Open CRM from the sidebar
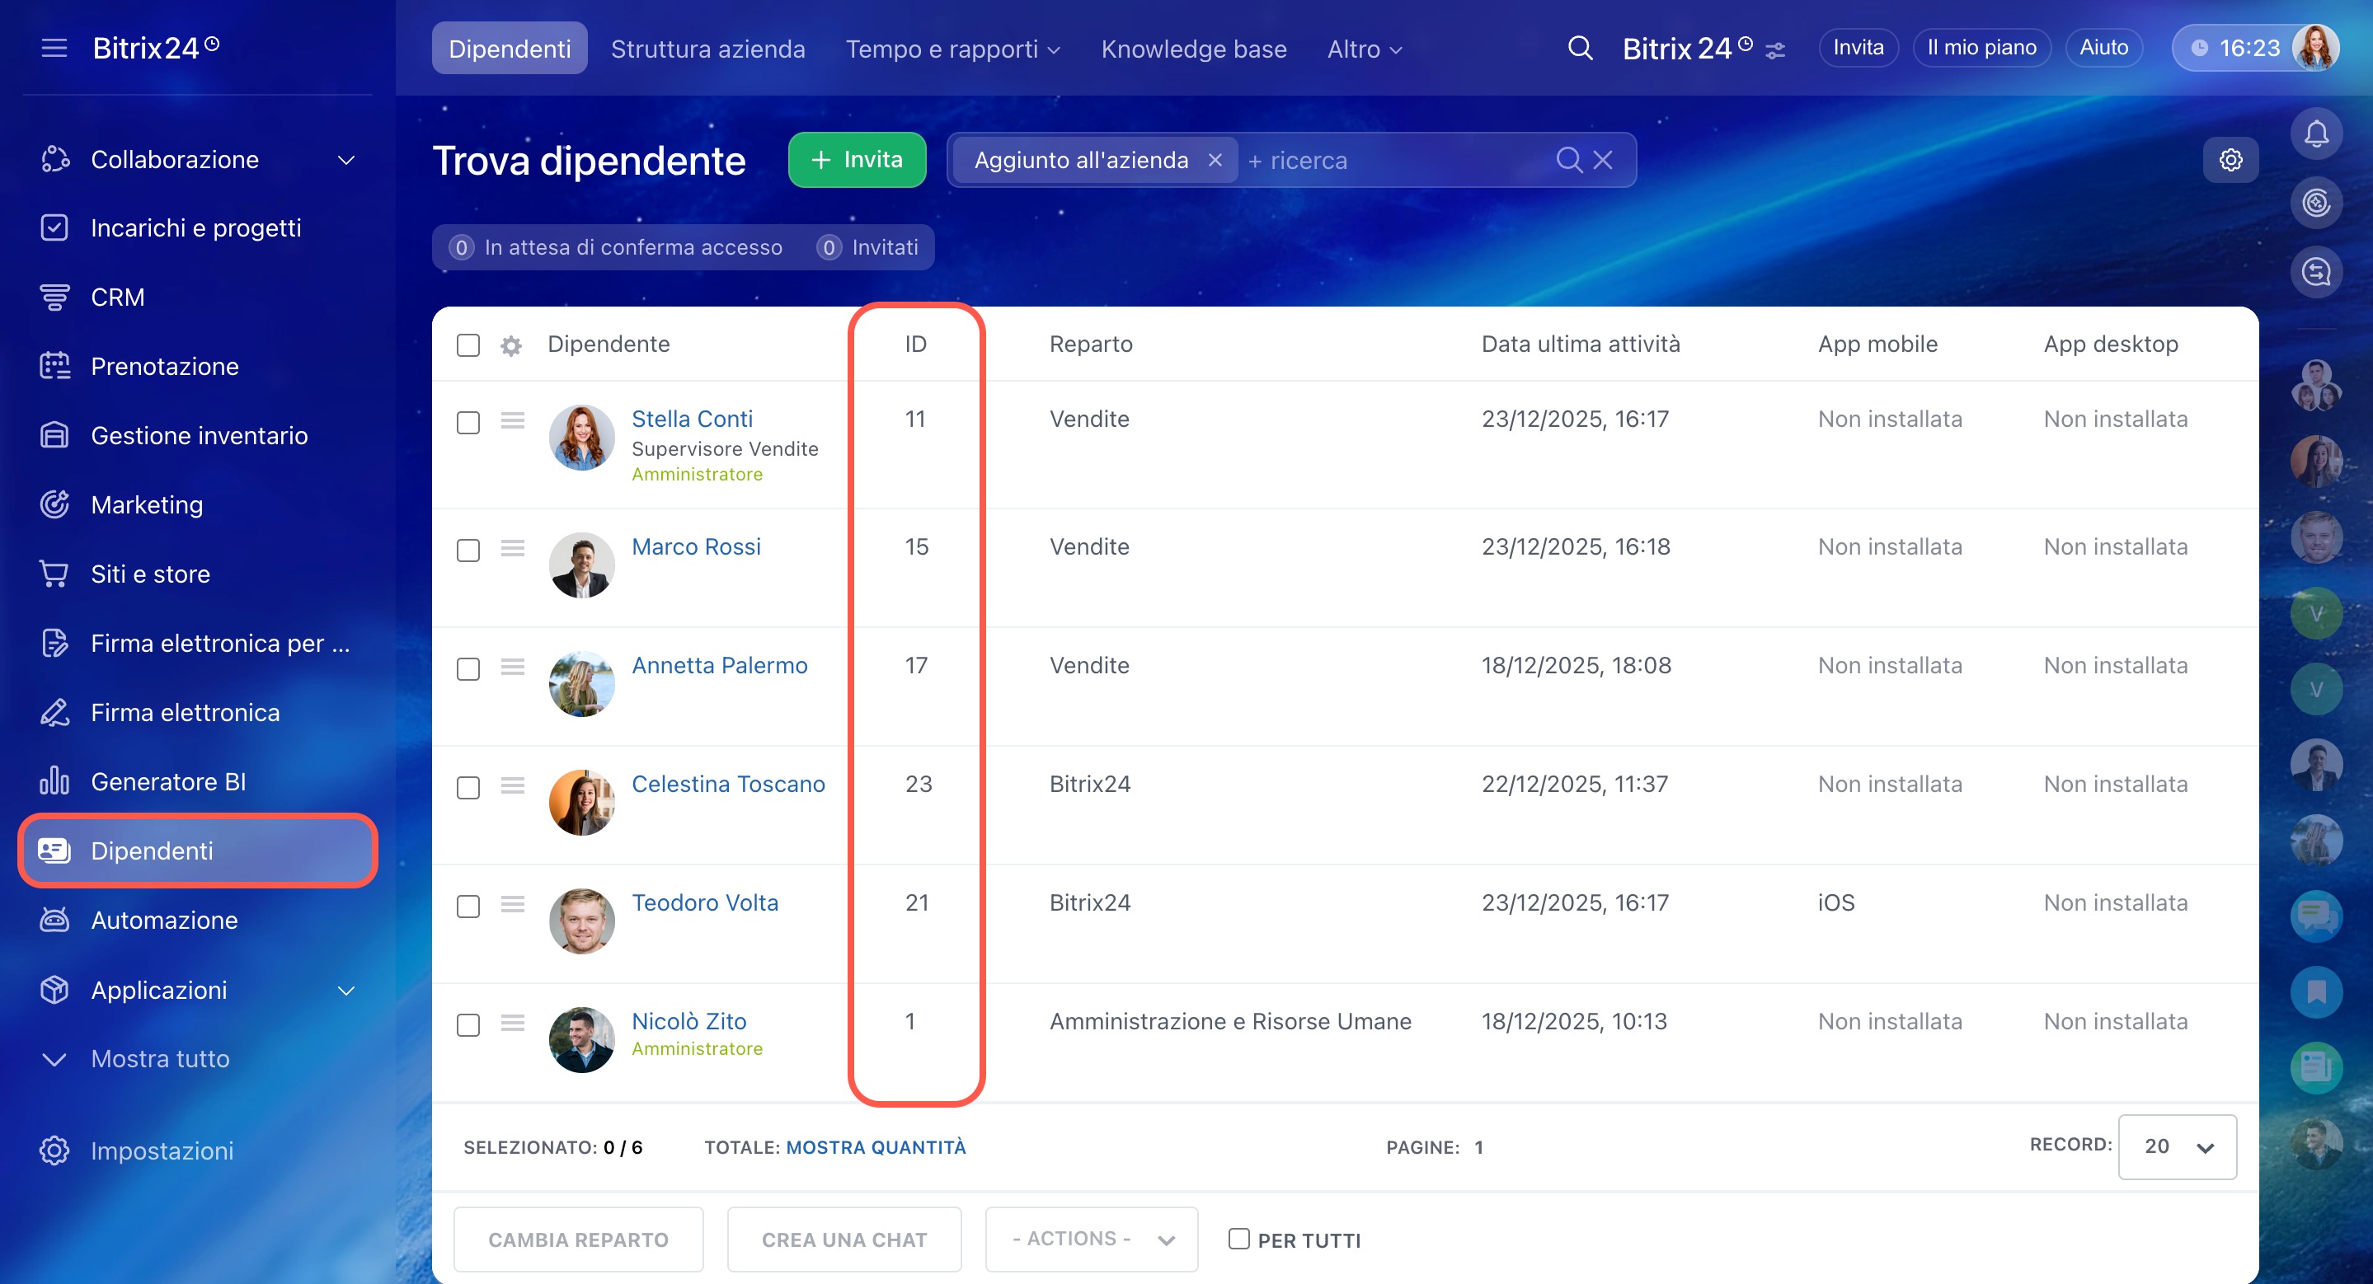The image size is (2373, 1284). [x=117, y=298]
